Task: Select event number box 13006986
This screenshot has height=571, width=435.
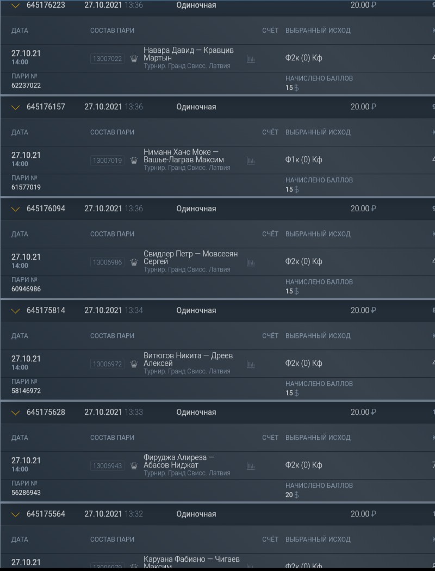Action: point(107,262)
